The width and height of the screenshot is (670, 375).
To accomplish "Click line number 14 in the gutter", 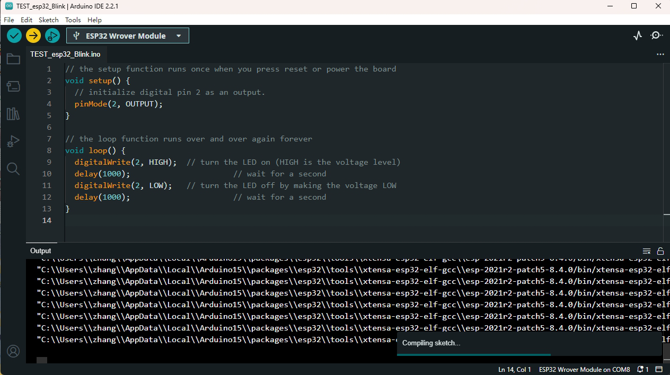I will click(x=47, y=220).
